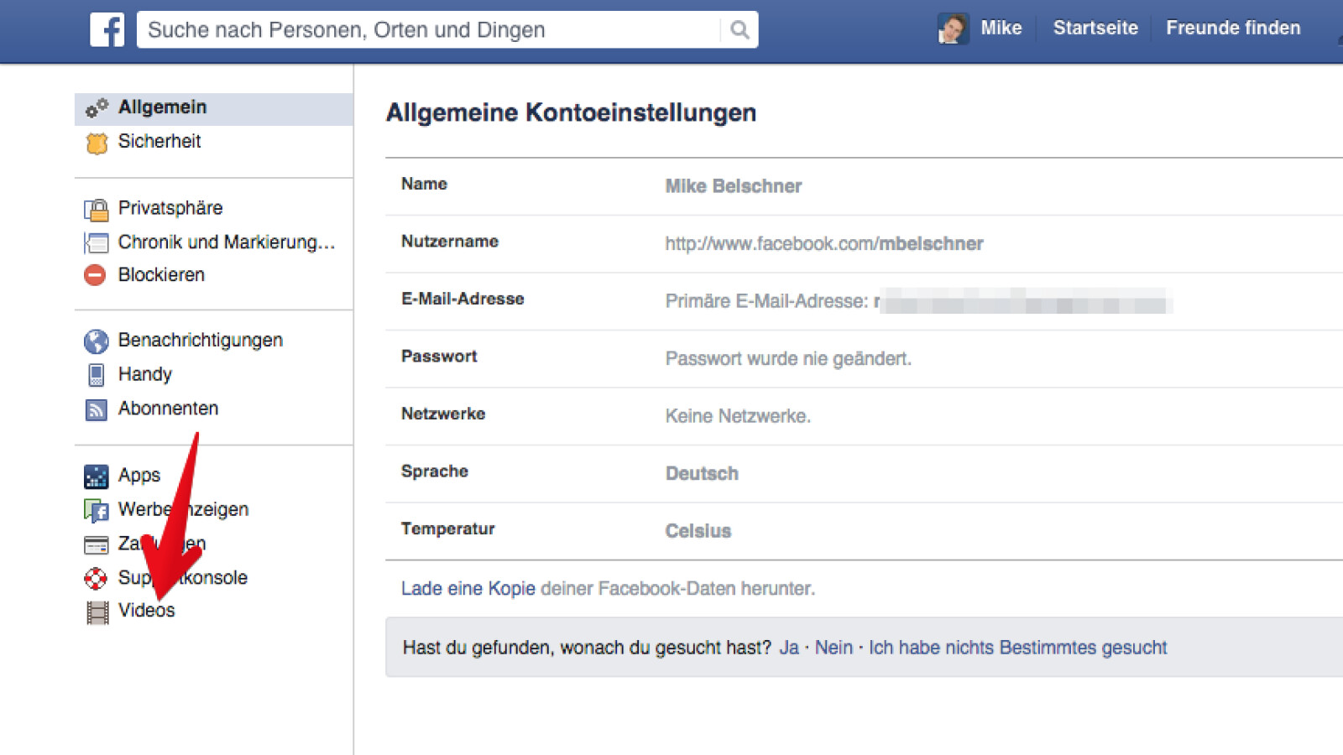Open Apps settings via the apps grid icon
1343x755 pixels.
coord(96,476)
